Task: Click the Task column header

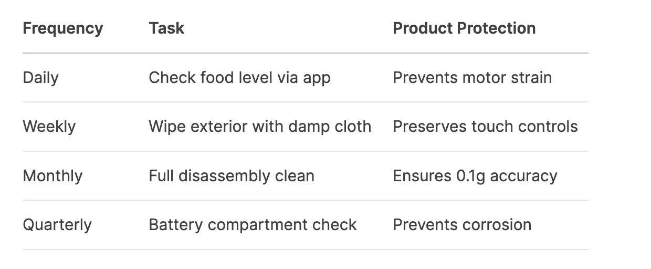Action: [166, 28]
